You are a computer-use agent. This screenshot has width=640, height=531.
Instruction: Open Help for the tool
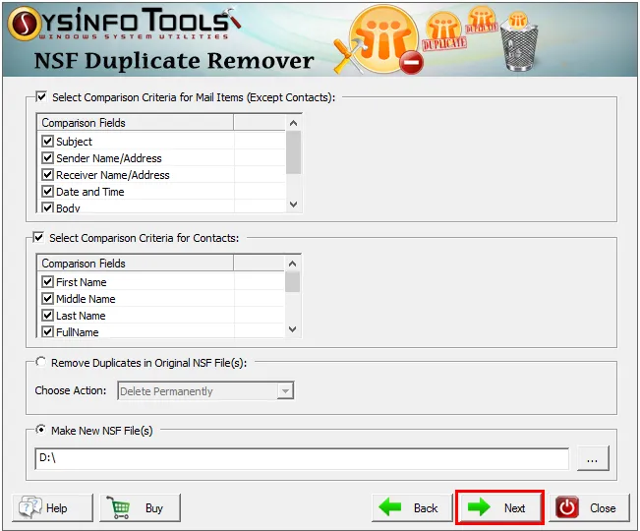(x=53, y=507)
